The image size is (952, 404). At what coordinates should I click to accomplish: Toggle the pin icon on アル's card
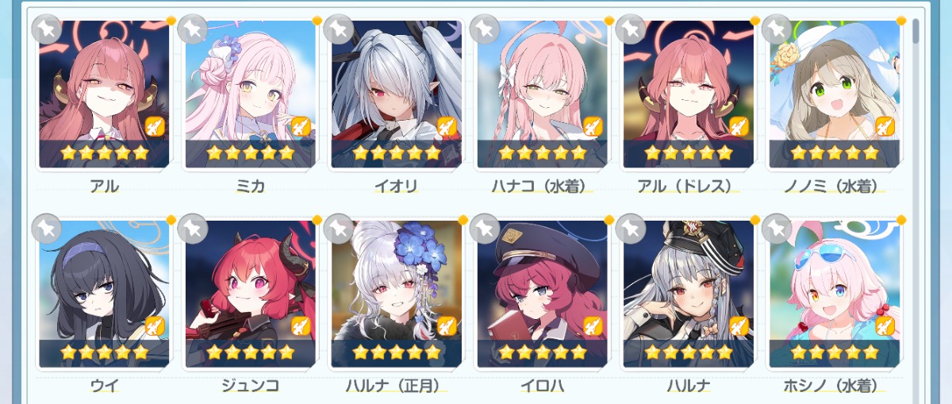47,29
